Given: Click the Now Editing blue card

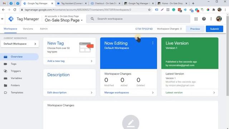Looking at the screenshot, I should (128, 53).
